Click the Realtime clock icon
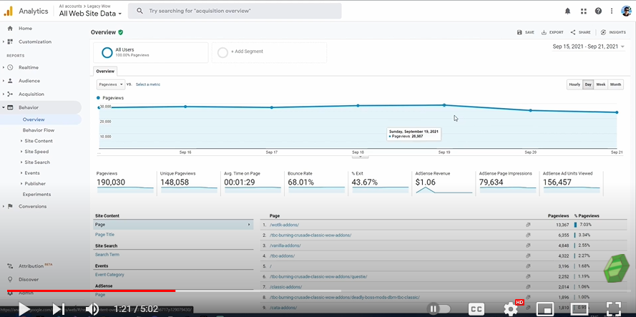 [x=10, y=67]
